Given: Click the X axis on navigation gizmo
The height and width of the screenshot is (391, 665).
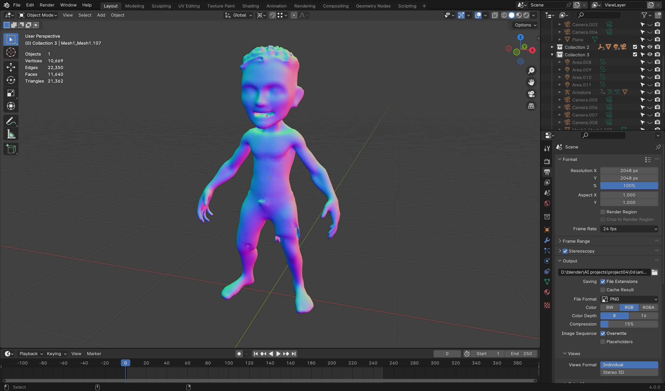Looking at the screenshot, I should click(x=532, y=50).
